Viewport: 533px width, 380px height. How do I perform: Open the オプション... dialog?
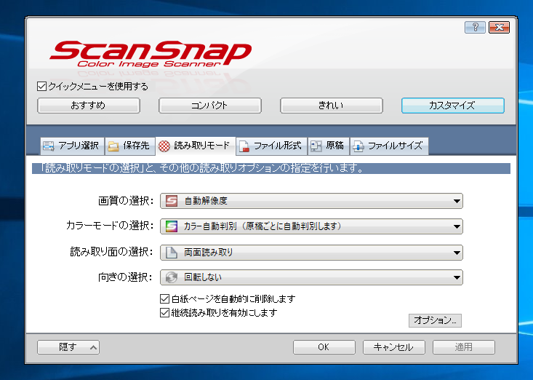click(435, 320)
